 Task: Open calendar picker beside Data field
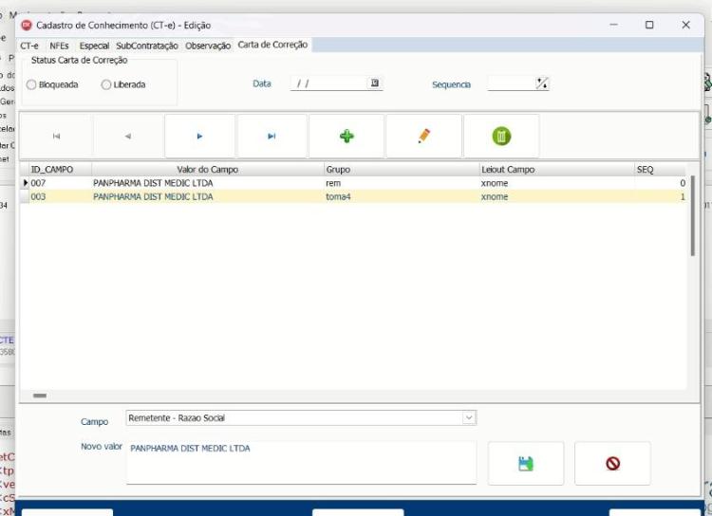pyautogui.click(x=375, y=83)
